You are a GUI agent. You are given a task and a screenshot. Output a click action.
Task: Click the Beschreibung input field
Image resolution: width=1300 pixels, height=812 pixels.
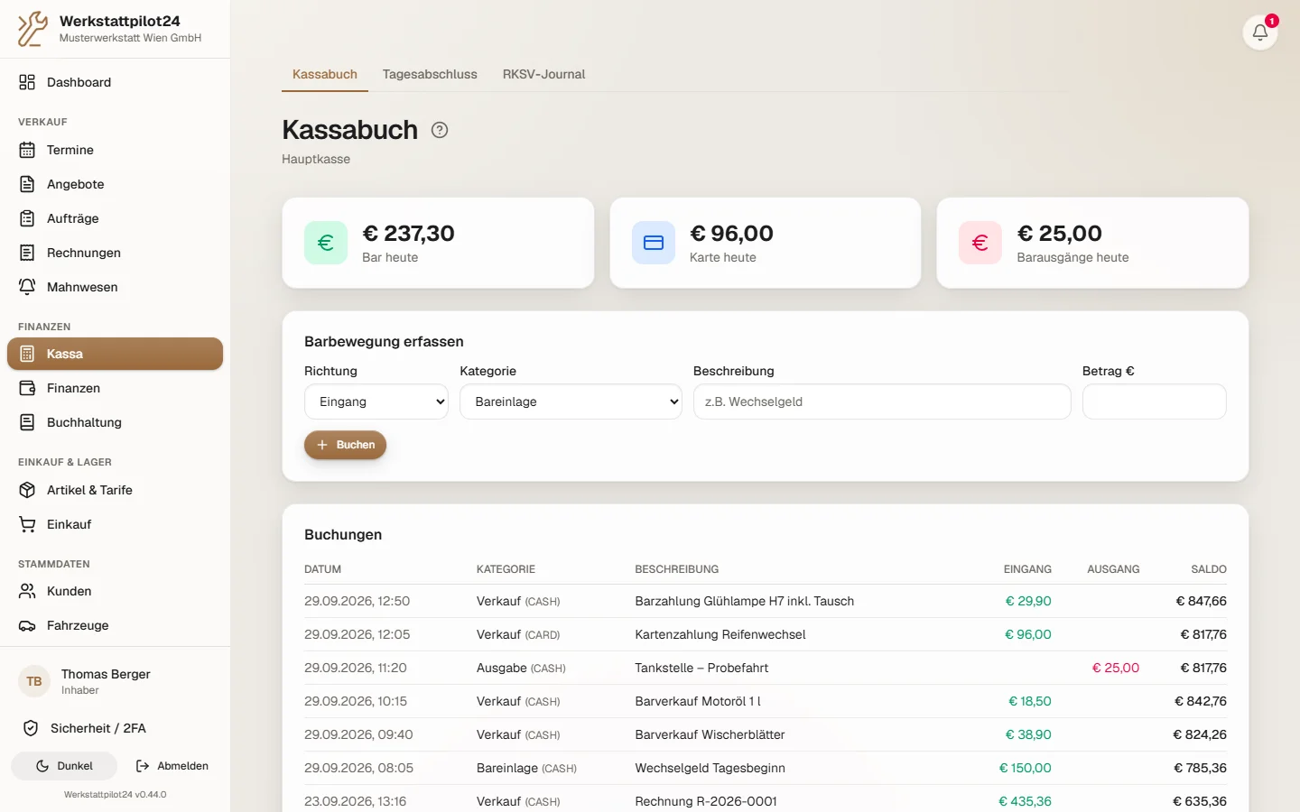(x=882, y=401)
